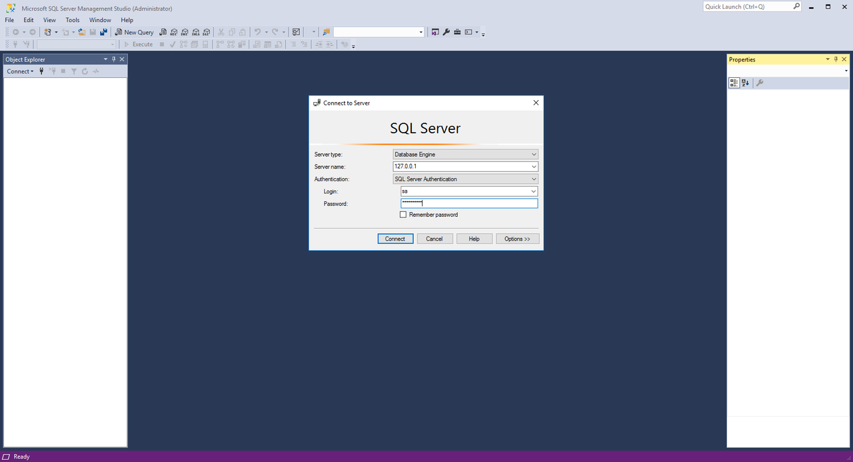Close the Object Explorer panel
Viewport: 853px width, 462px height.
pos(122,59)
